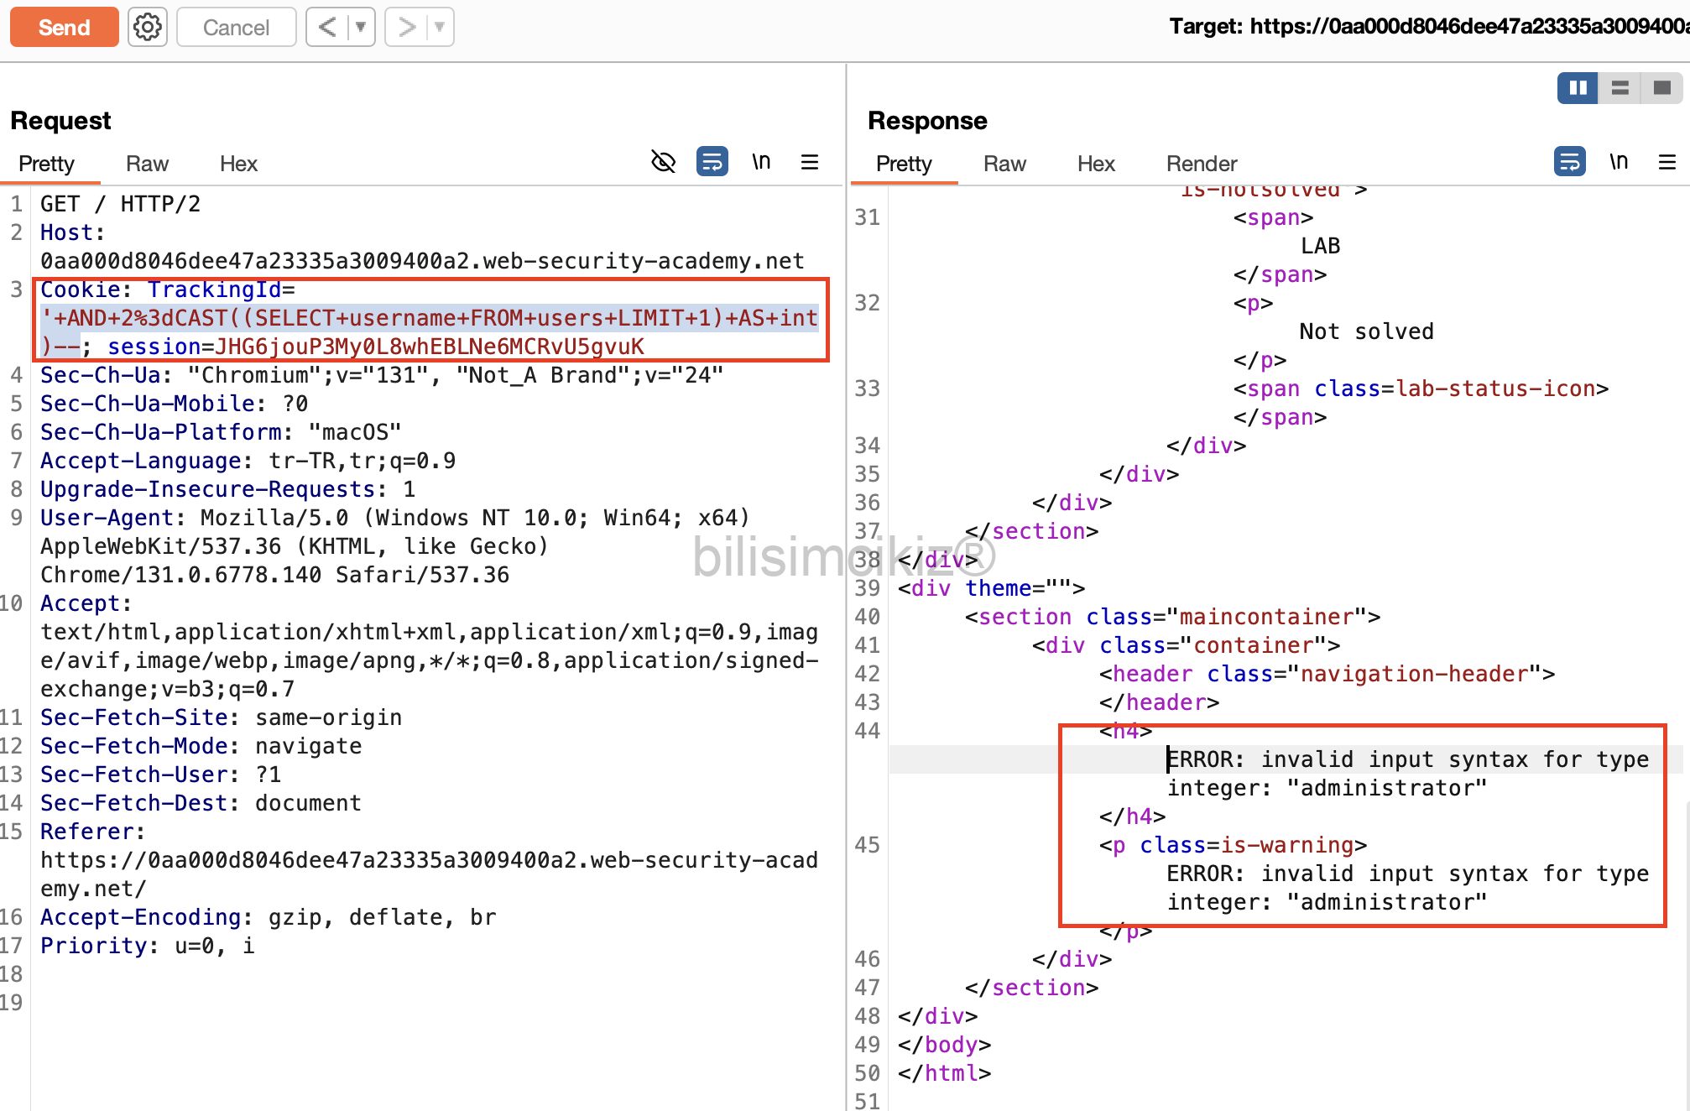Screen dimensions: 1690x1111
Task: Open Request panel hamburger menu
Action: tap(810, 161)
